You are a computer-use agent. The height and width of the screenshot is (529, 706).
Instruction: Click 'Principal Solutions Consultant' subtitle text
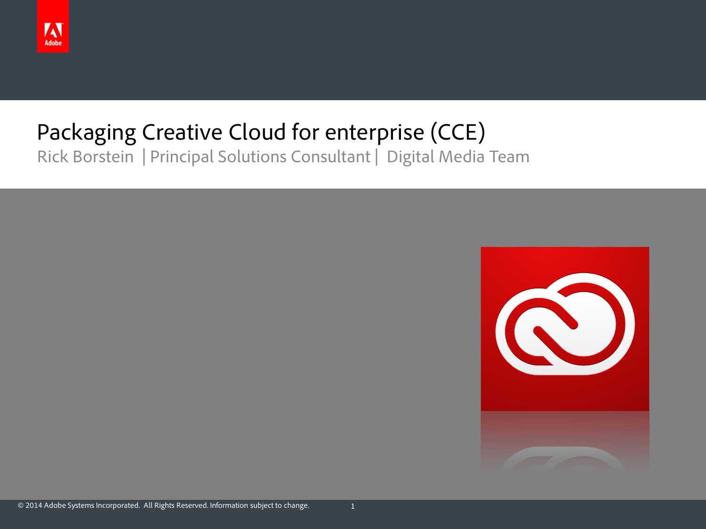[260, 157]
